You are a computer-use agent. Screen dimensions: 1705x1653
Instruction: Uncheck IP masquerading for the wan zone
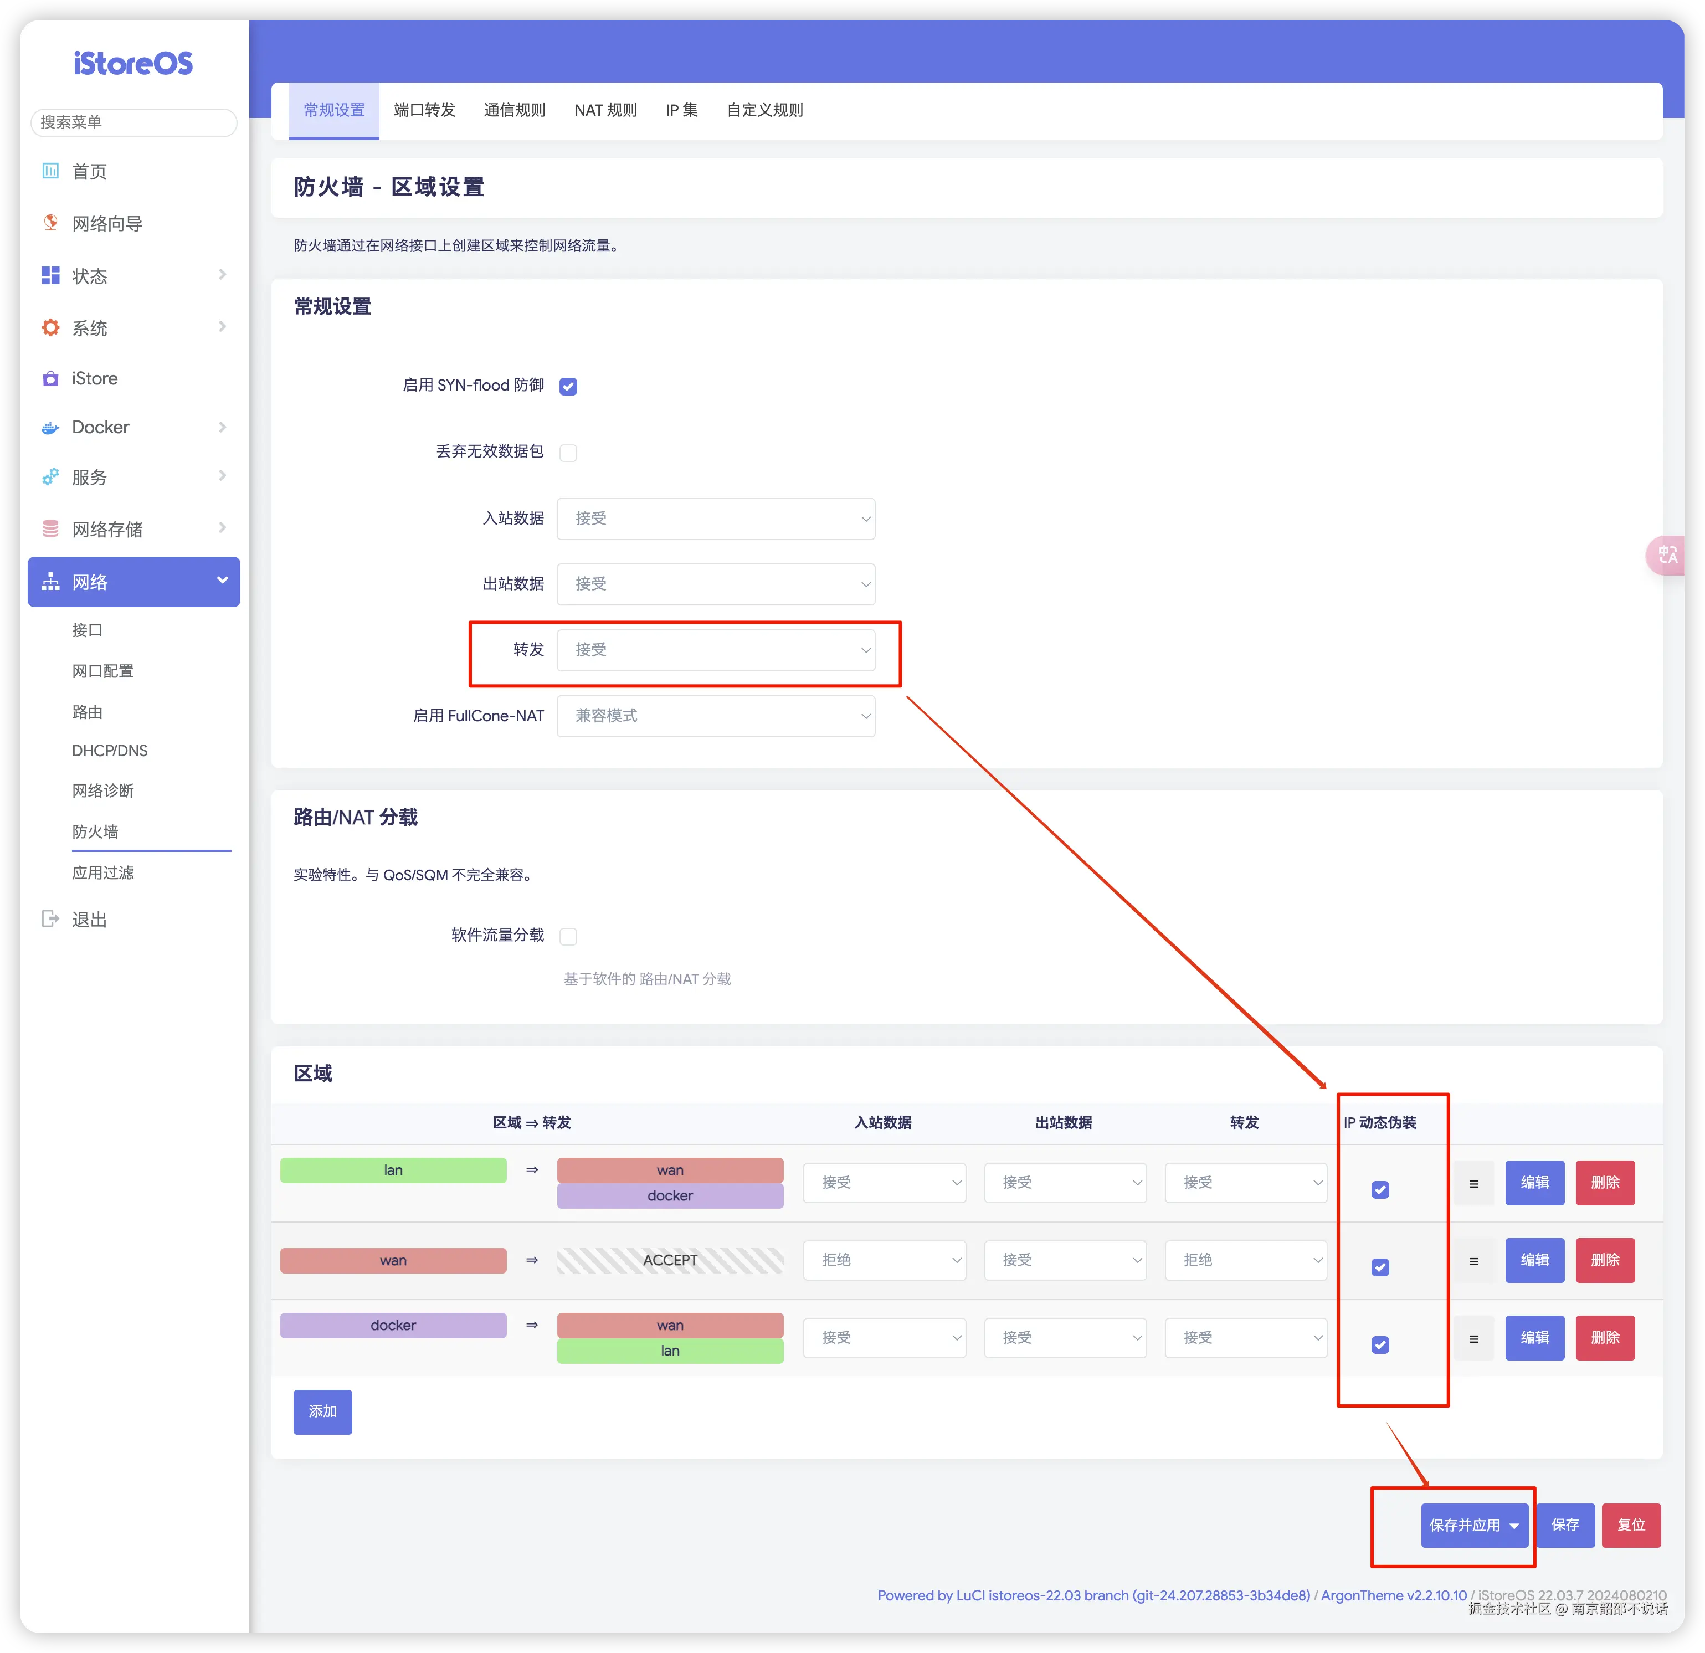point(1380,1267)
